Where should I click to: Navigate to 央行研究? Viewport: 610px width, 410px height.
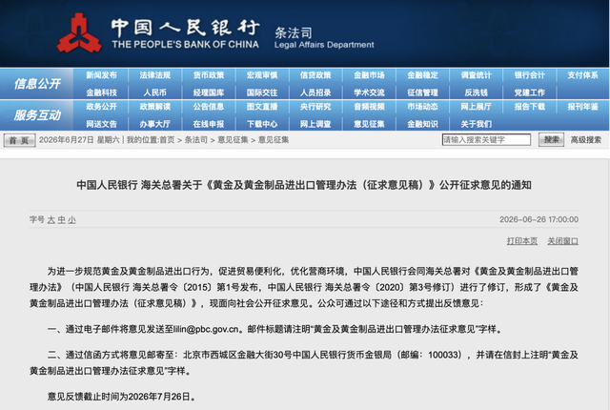315,107
